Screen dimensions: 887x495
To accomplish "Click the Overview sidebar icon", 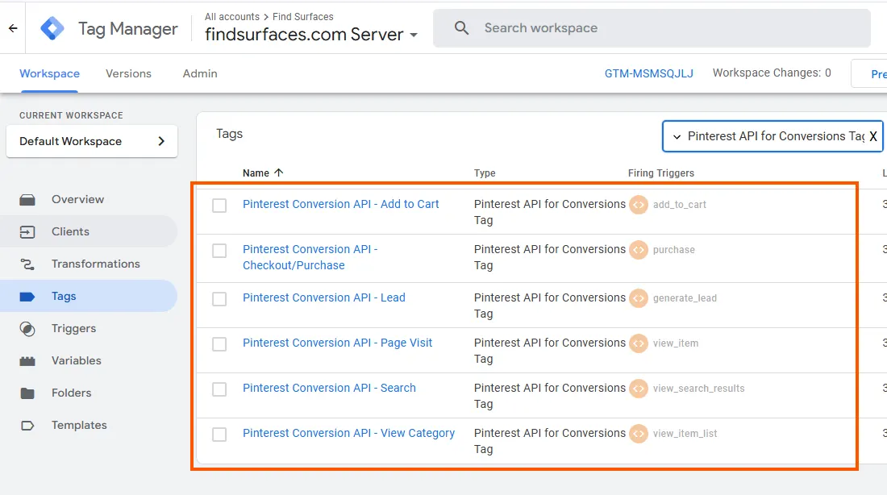I will pyautogui.click(x=27, y=200).
